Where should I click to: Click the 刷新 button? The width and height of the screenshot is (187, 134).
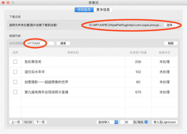pos(171,43)
